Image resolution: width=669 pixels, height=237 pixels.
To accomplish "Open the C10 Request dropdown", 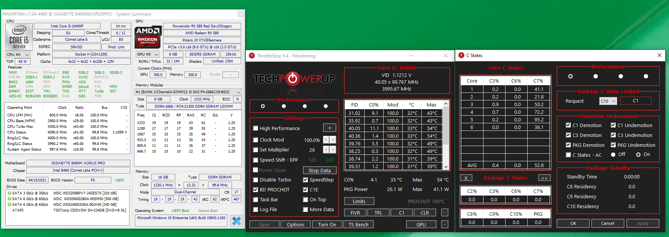I will [608, 101].
